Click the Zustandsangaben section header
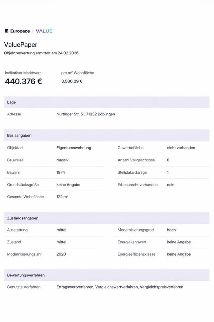 (x=23, y=218)
